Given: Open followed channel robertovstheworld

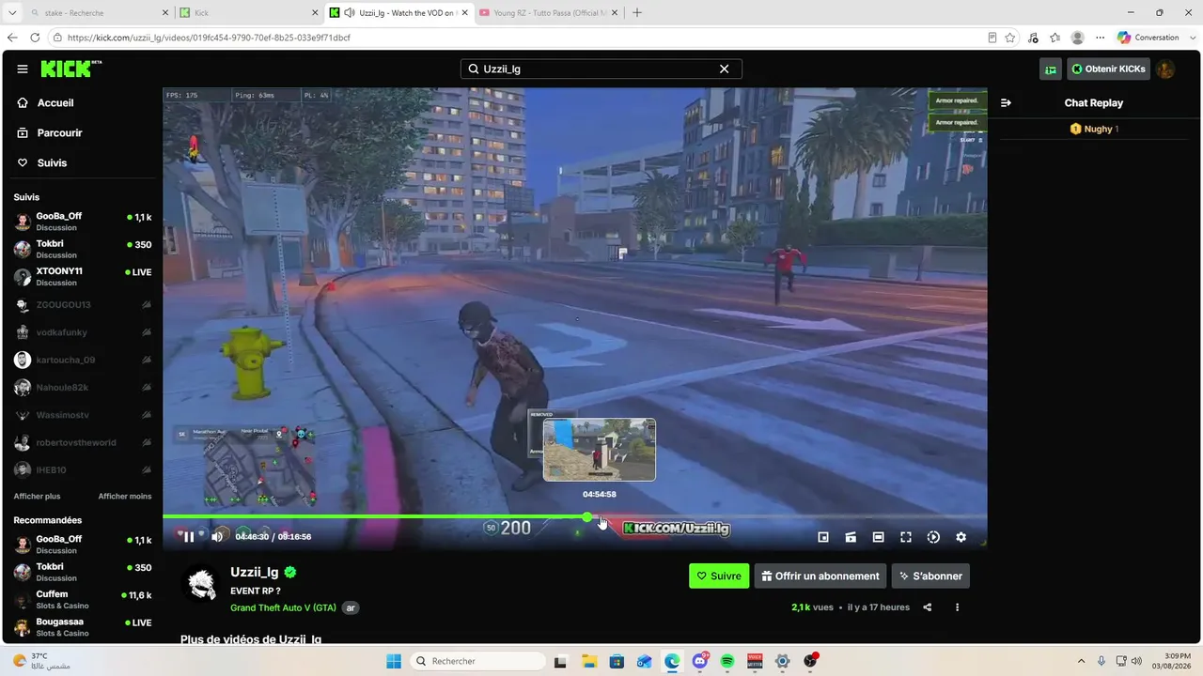Looking at the screenshot, I should (83, 442).
